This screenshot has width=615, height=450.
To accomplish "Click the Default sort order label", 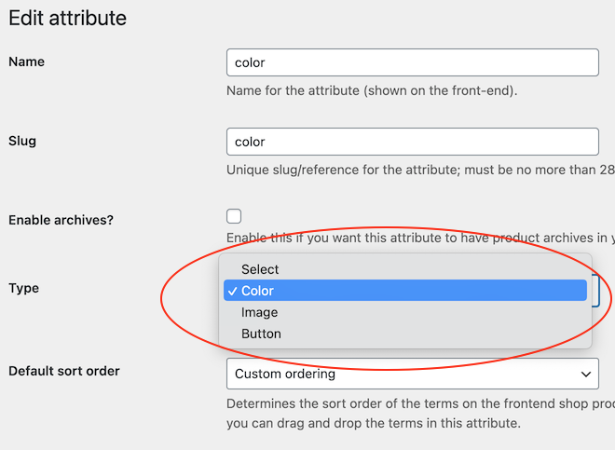I will coord(63,371).
